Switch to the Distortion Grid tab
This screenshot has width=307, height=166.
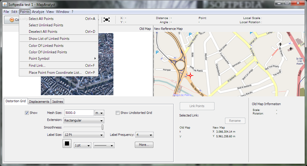click(x=16, y=101)
